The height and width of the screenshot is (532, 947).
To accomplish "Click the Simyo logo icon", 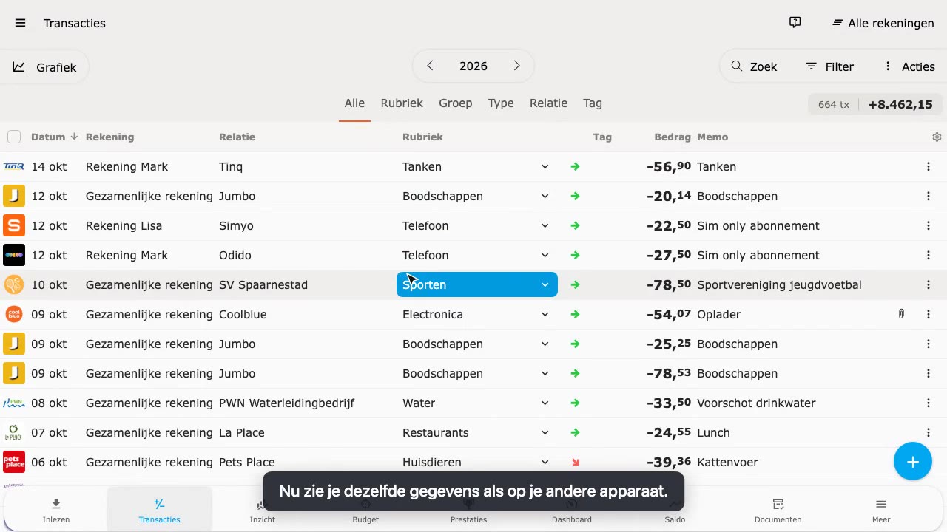I will [14, 225].
